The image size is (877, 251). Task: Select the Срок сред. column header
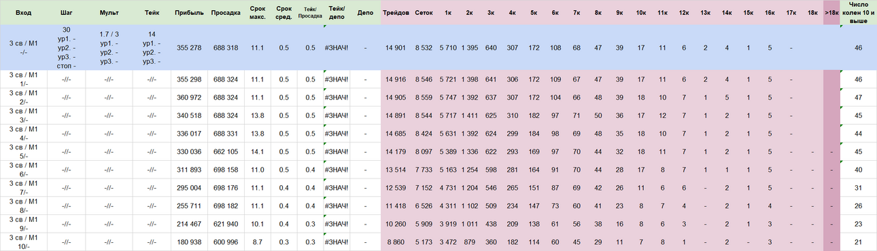coord(283,13)
